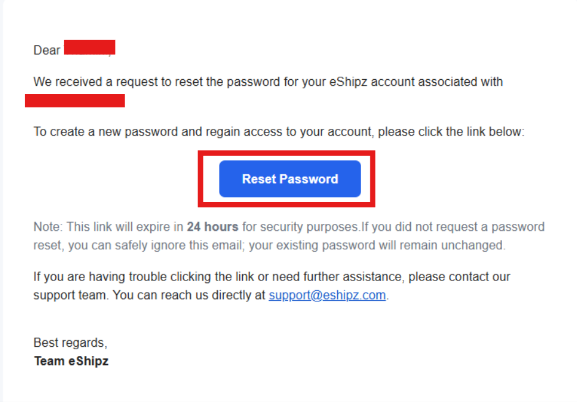
Task: Click the "Best regards," closing line
Action: (71, 342)
